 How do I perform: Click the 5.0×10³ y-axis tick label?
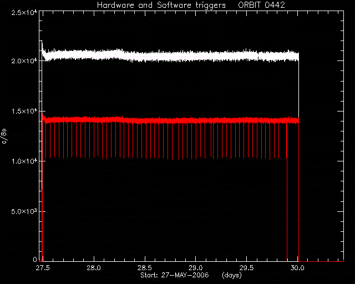coord(24,211)
